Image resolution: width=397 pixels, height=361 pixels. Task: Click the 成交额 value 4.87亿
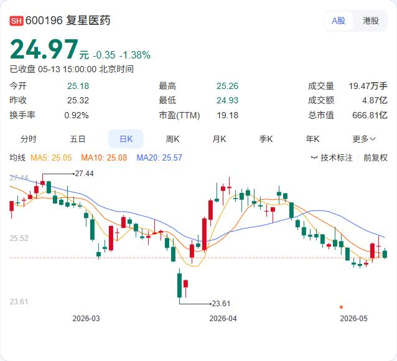(375, 100)
